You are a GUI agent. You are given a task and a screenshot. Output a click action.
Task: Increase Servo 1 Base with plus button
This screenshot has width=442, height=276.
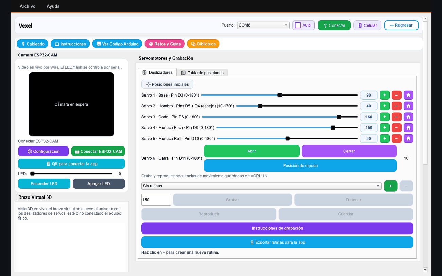pyautogui.click(x=385, y=95)
